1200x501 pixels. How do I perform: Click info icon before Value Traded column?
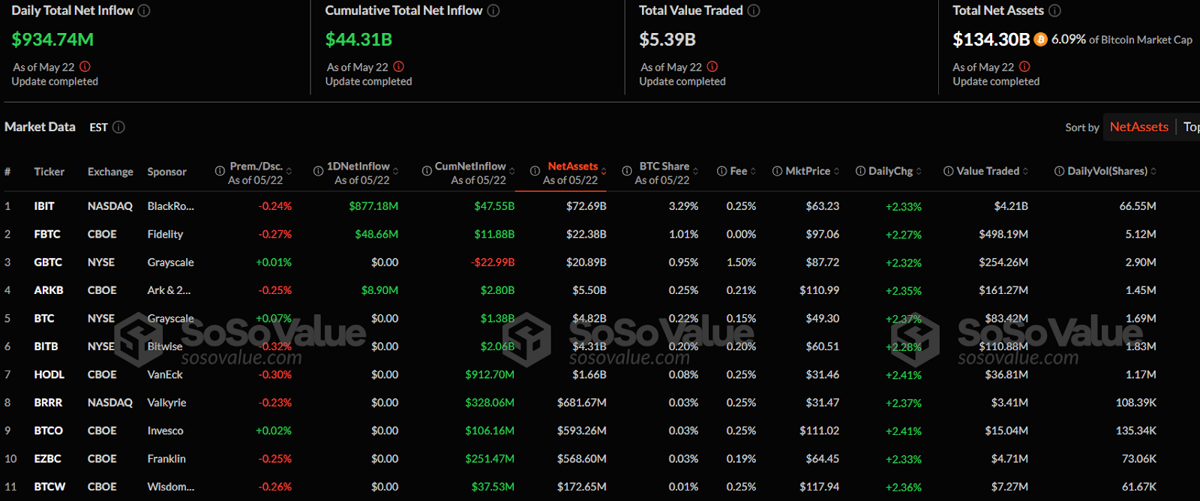point(948,171)
